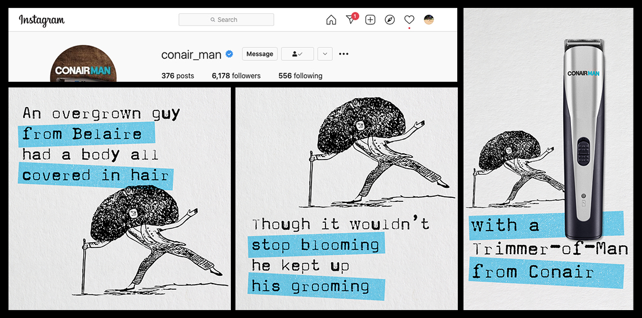Open the three-dot options menu
The width and height of the screenshot is (642, 318).
click(344, 54)
